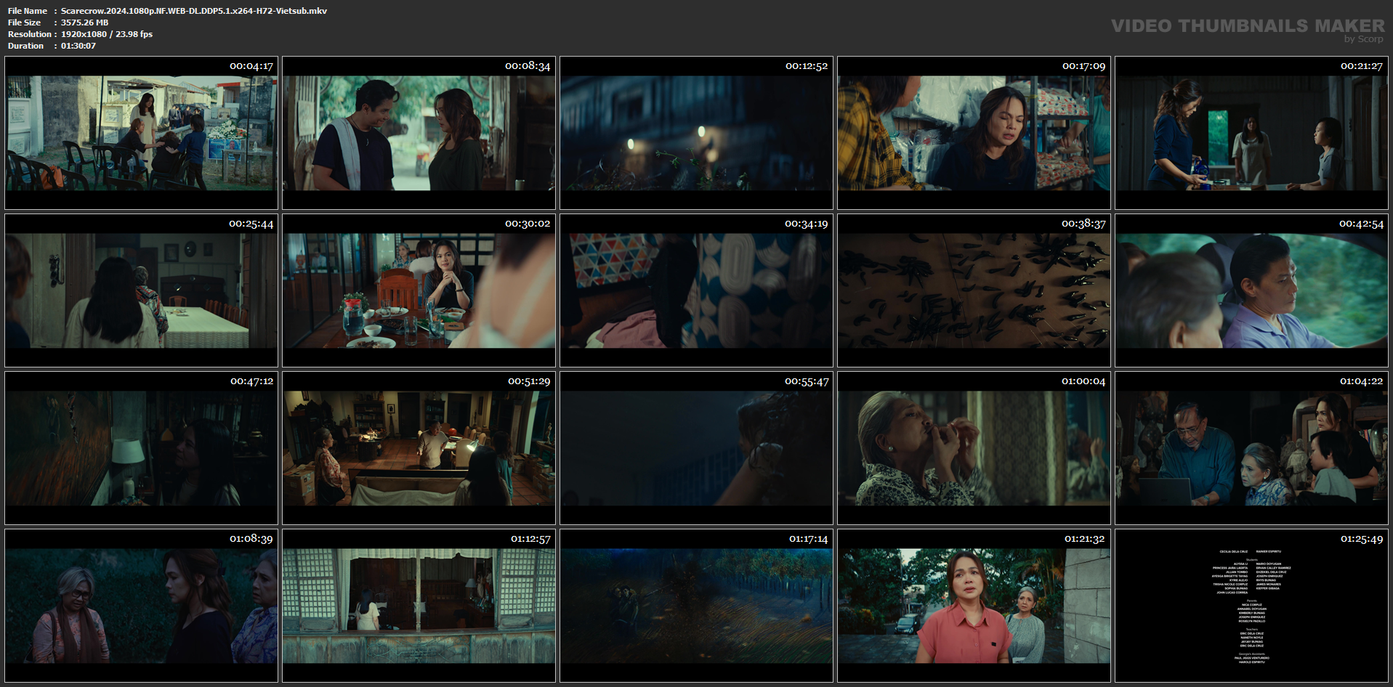The image size is (1393, 687).
Task: Open the dark frame at 00:12:52
Action: coord(696,133)
